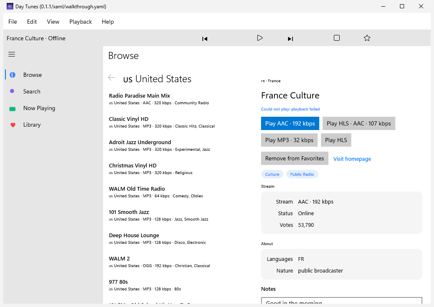434x307 pixels.
Task: Select Christmas Vinyl HD station
Action: [x=177, y=169]
